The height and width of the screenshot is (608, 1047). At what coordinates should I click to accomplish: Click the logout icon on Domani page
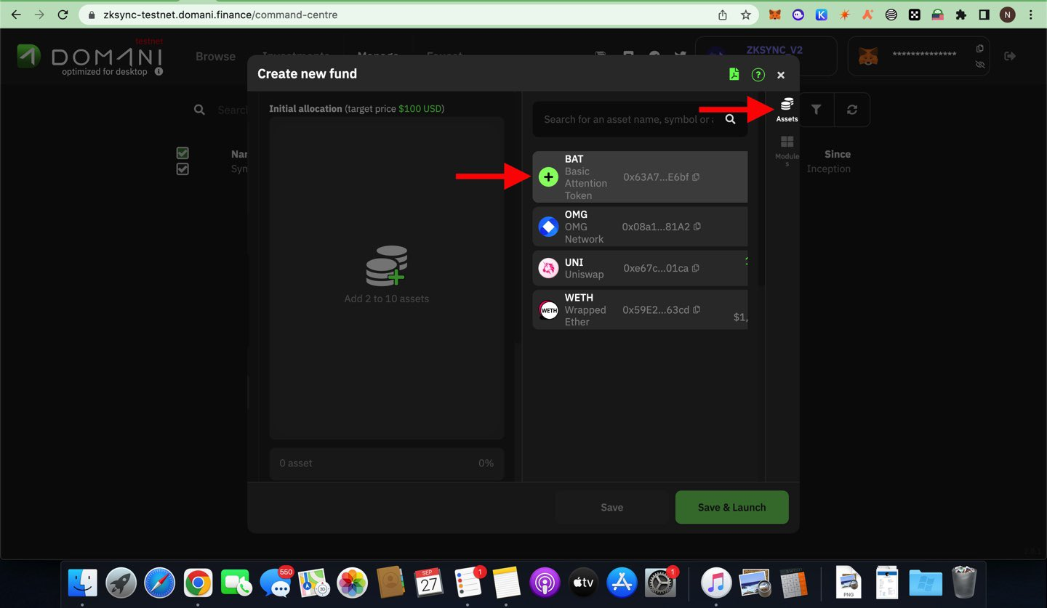tap(1010, 56)
